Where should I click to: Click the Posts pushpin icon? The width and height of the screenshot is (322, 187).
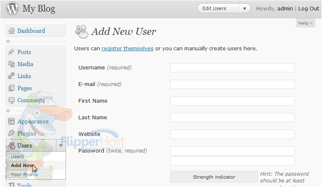[x=11, y=52]
